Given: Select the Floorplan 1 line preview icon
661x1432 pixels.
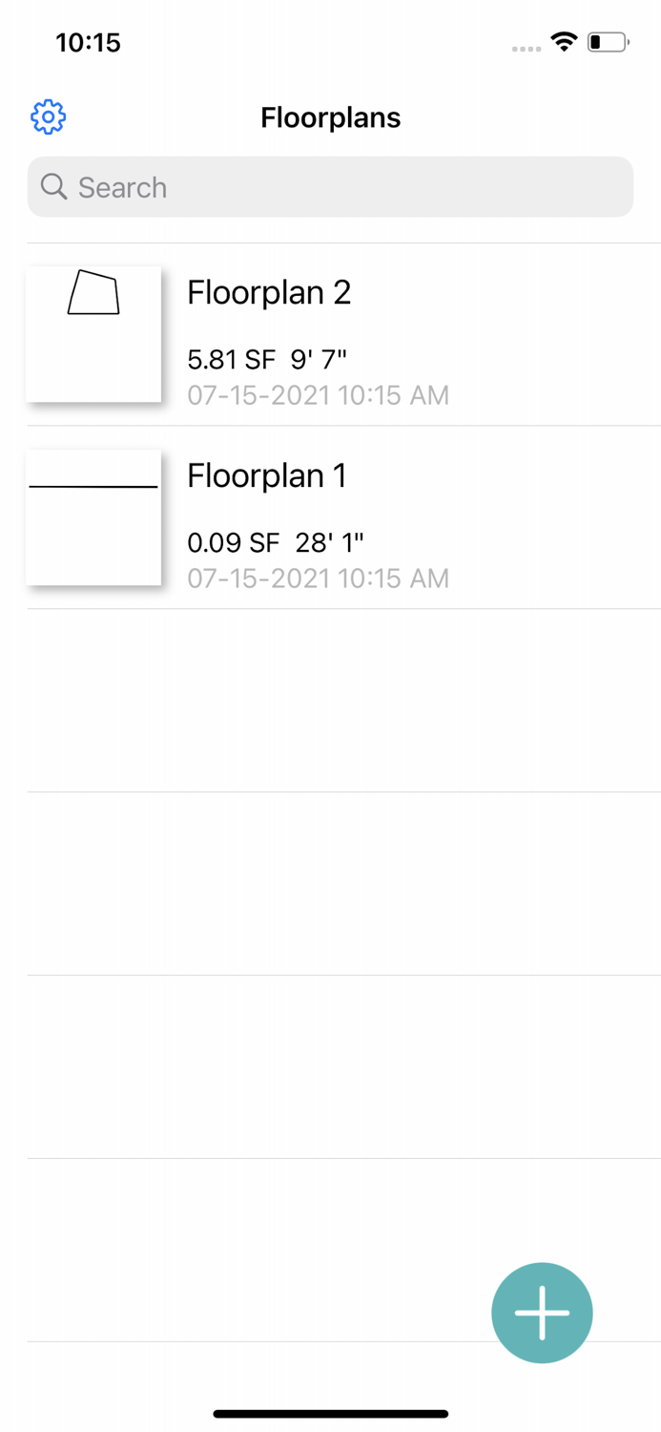Looking at the screenshot, I should (93, 516).
